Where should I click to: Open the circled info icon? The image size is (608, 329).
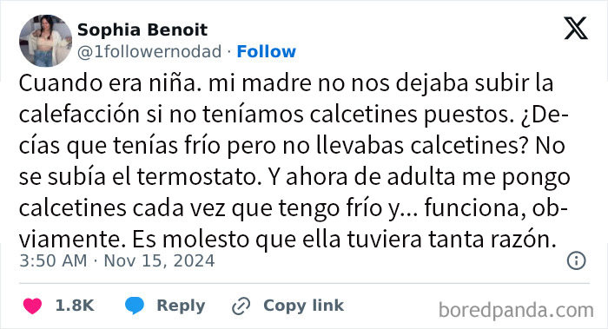tap(576, 260)
